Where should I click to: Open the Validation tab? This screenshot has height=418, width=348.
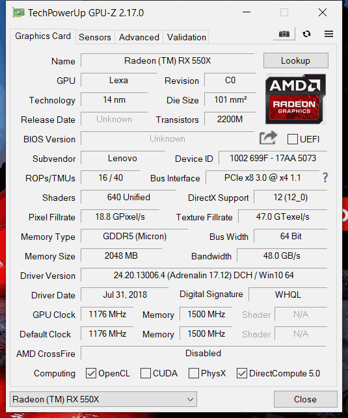187,37
